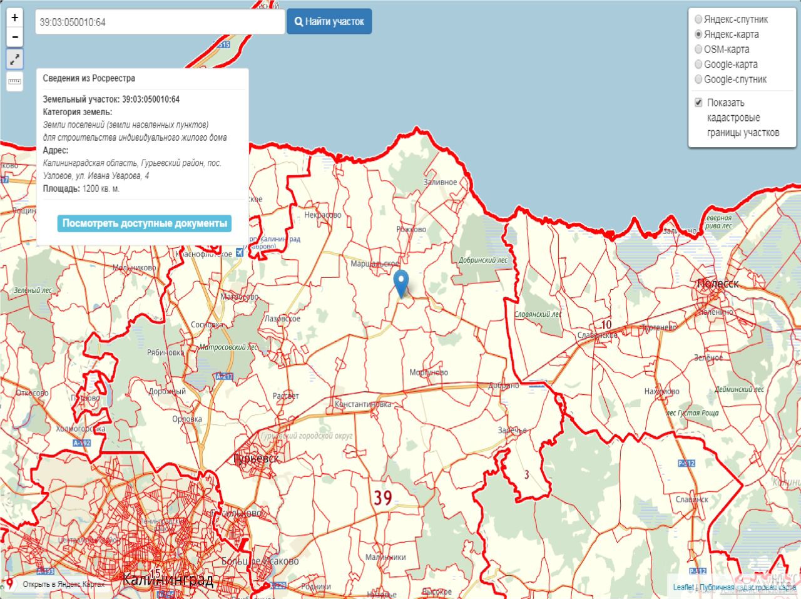Viewport: 801px width, 599px height.
Task: Open the Leaflet attribution link
Action: pyautogui.click(x=683, y=587)
